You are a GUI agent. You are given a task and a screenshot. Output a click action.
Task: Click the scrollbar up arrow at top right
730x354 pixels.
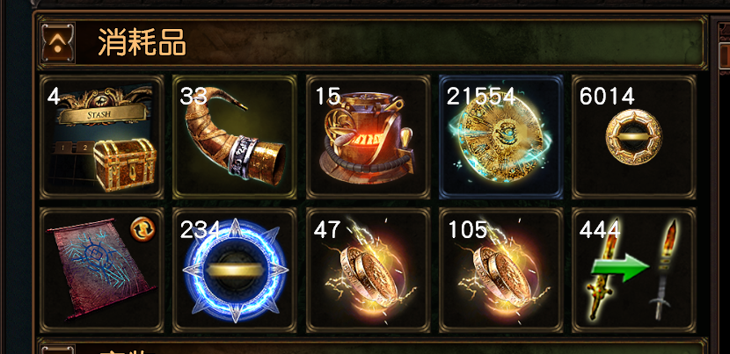[x=725, y=28]
